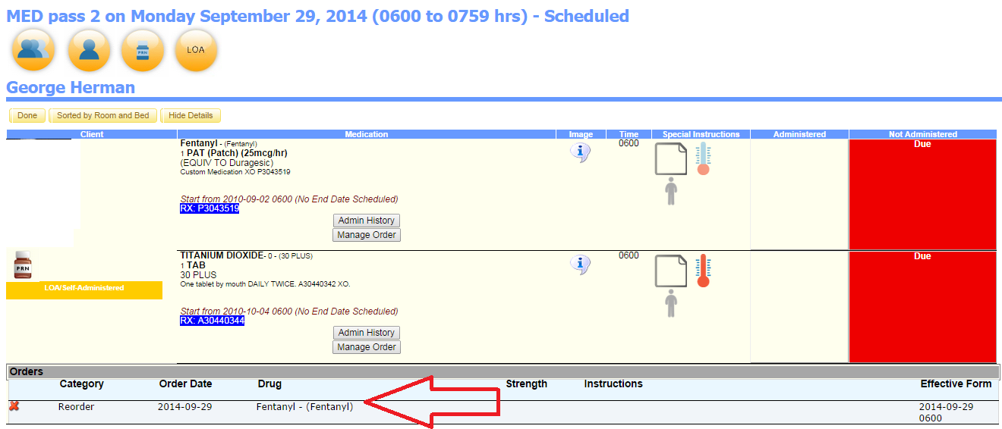Open the PRN medications round icon
This screenshot has width=1002, height=429.
142,50
